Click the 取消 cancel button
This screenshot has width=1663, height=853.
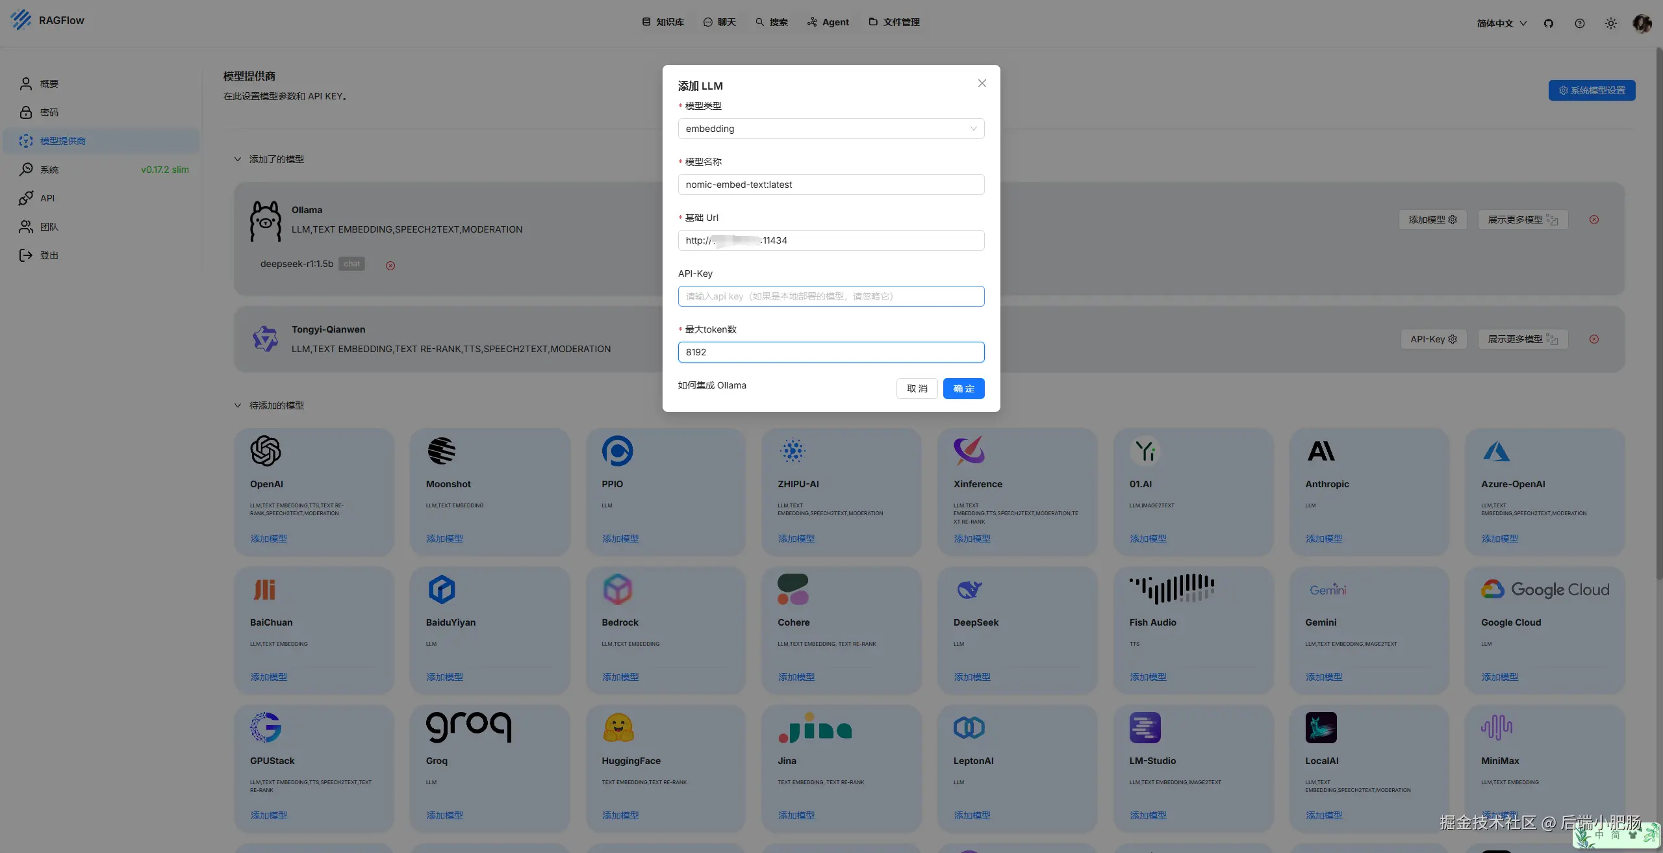pyautogui.click(x=917, y=388)
